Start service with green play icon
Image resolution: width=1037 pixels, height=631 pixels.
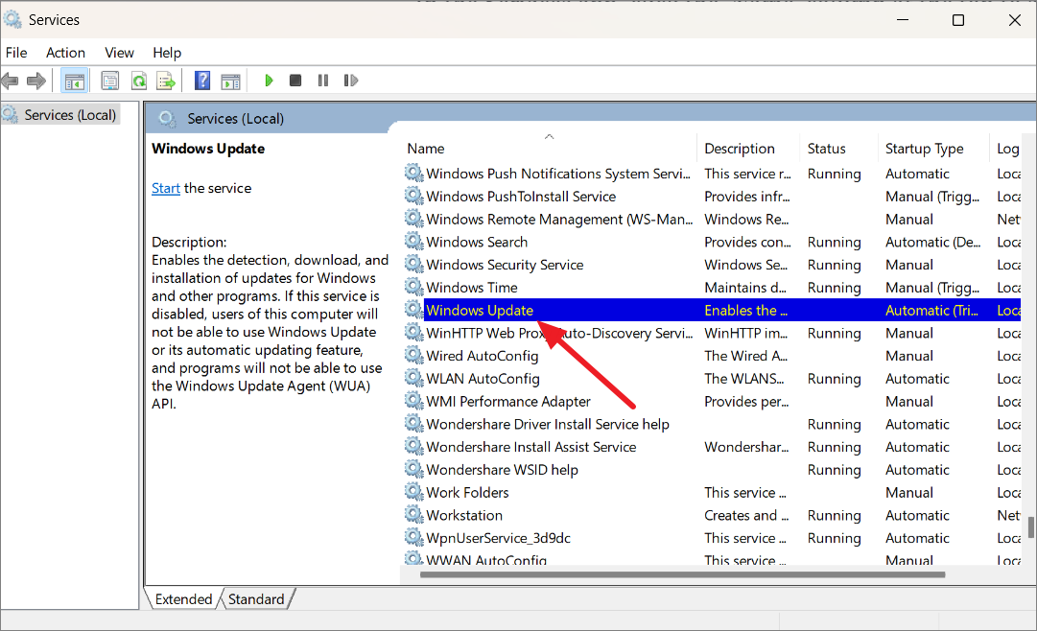click(269, 80)
